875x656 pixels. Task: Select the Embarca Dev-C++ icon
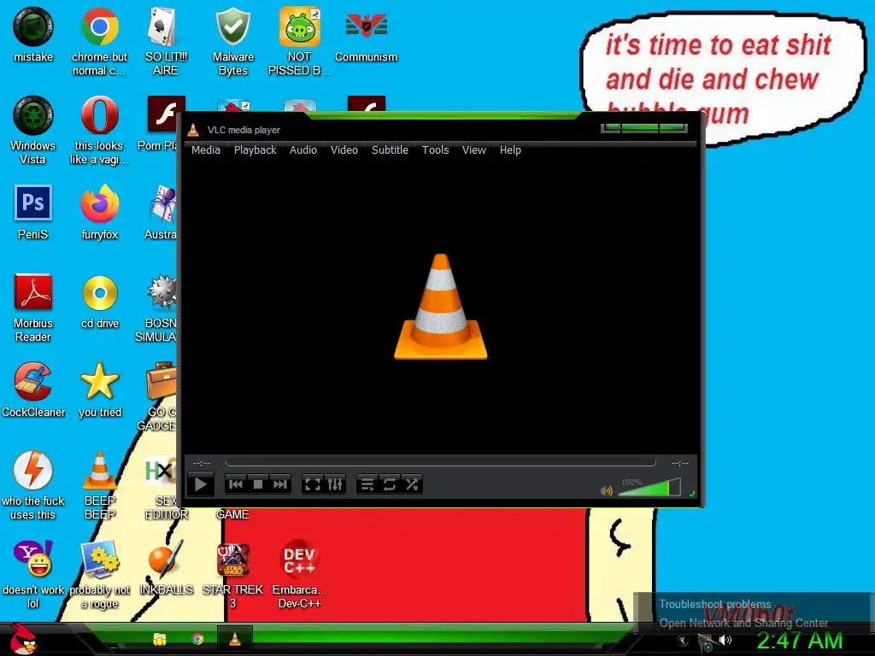(x=299, y=575)
